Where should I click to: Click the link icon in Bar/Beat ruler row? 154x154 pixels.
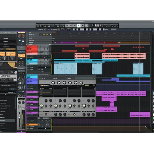click(47, 35)
